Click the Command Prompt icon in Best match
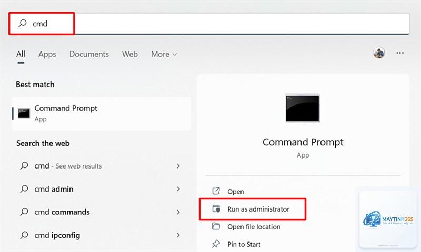Screen dimensions: 421x252 tap(24, 113)
